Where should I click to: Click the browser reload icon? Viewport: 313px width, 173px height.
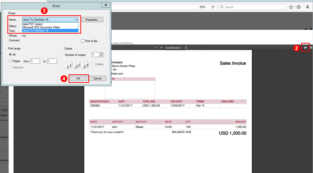pos(213,7)
